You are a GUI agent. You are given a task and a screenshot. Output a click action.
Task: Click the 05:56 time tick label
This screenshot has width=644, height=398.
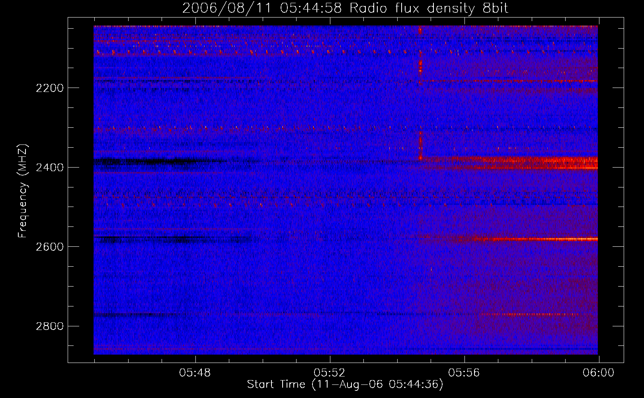(464, 373)
